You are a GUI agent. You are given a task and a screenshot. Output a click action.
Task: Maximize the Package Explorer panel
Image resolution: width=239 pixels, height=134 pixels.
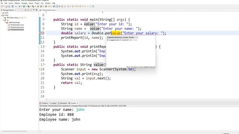click(37, 10)
